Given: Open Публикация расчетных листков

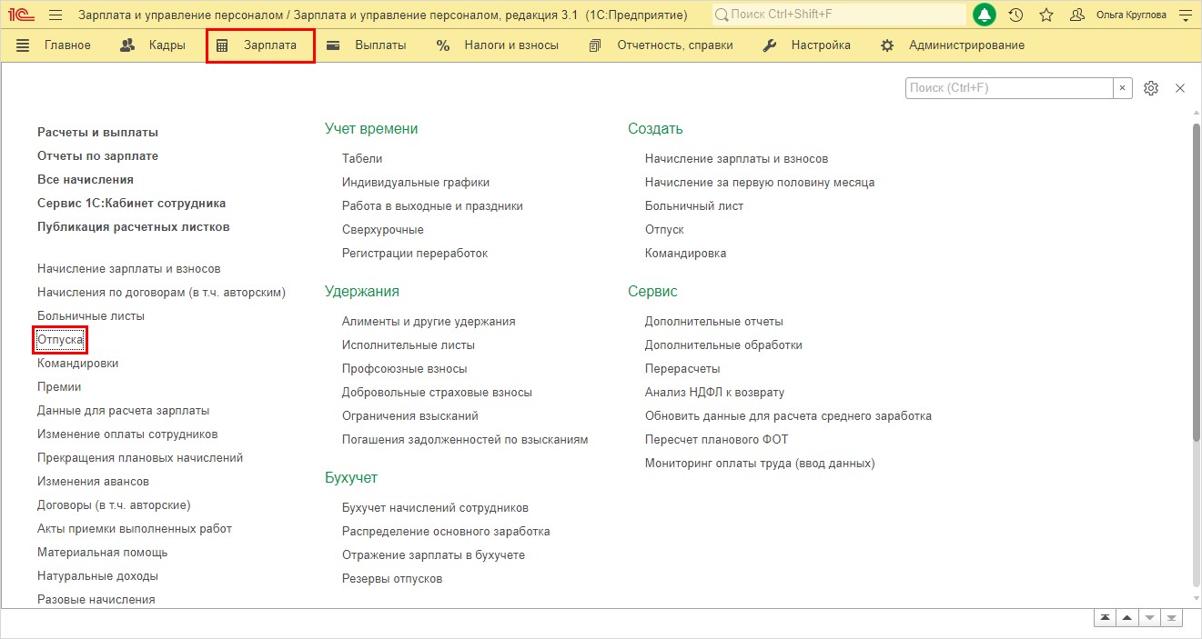Looking at the screenshot, I should [x=134, y=226].
